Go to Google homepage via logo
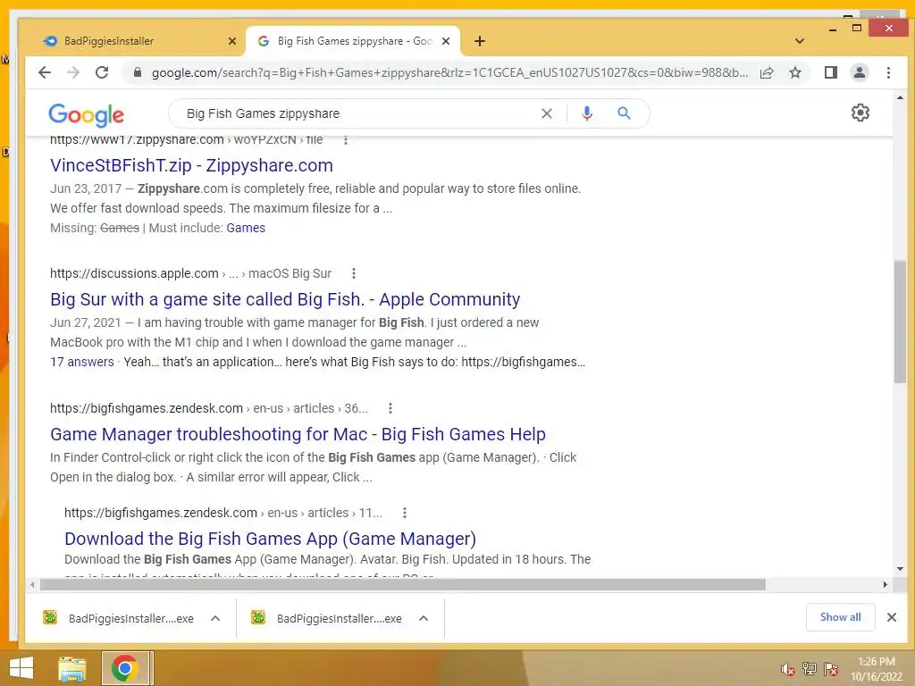This screenshot has width=915, height=686. 87,114
